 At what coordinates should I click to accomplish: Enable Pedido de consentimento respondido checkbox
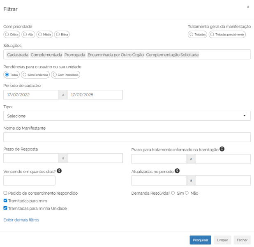coord(5,193)
